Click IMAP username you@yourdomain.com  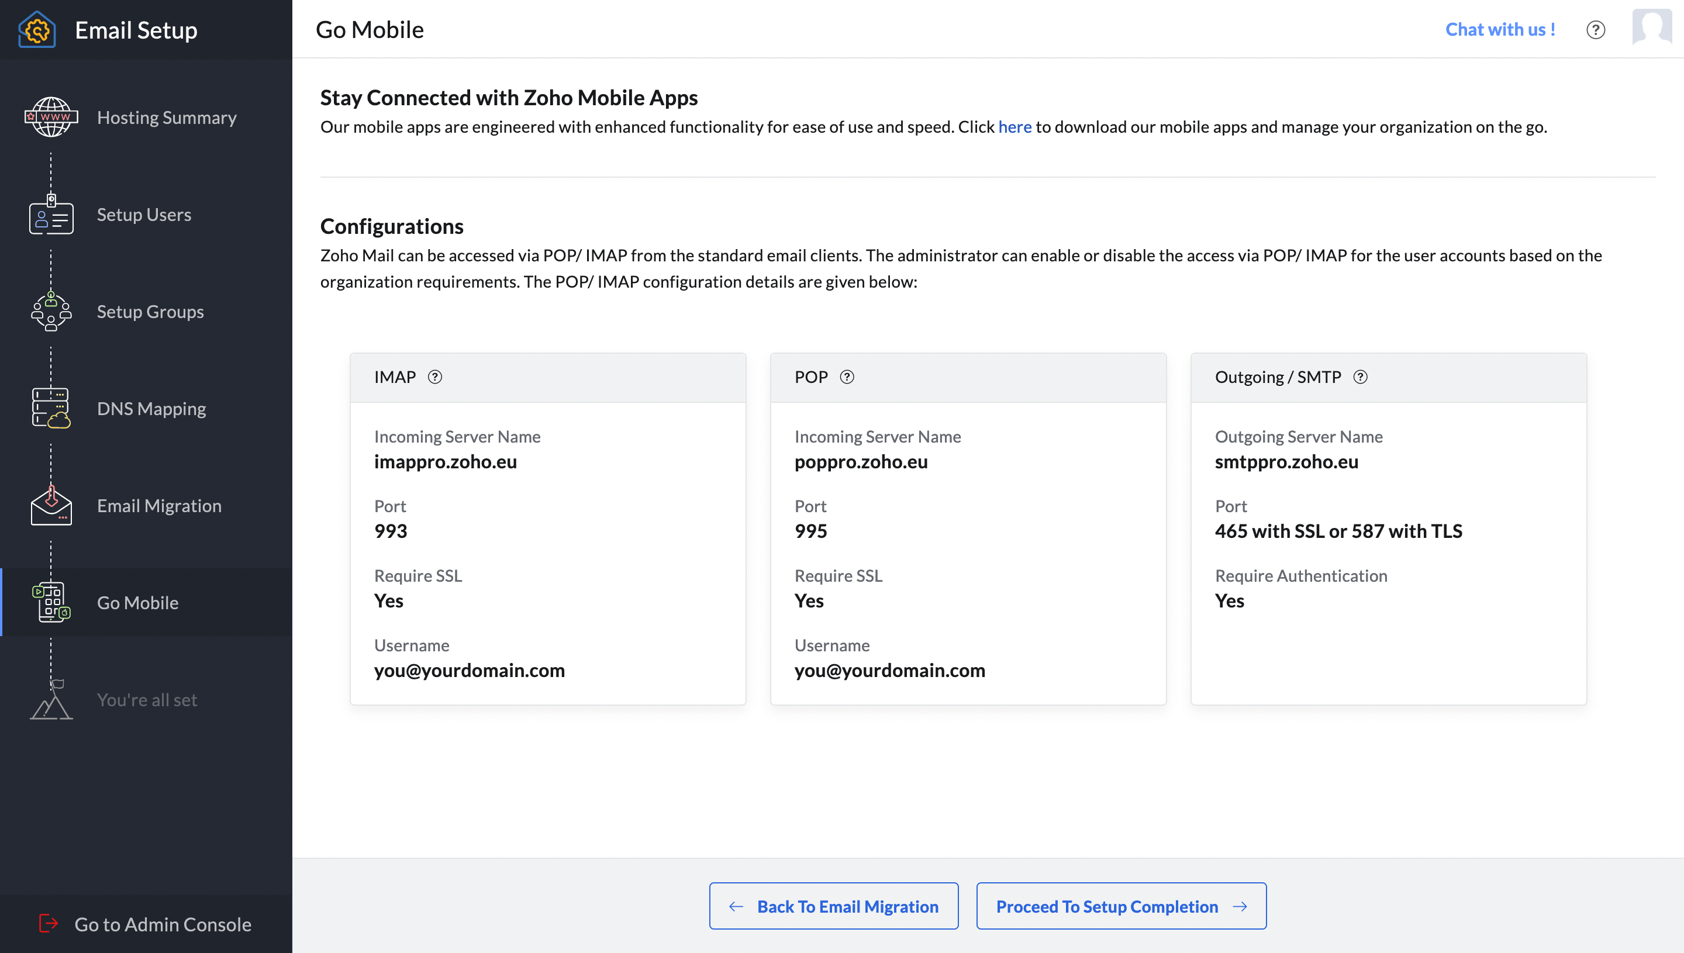(470, 670)
